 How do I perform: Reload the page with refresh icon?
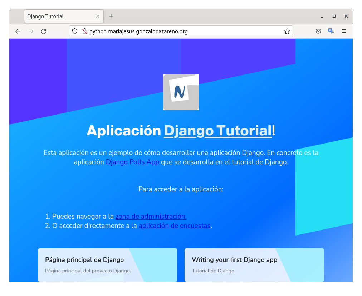tap(44, 31)
